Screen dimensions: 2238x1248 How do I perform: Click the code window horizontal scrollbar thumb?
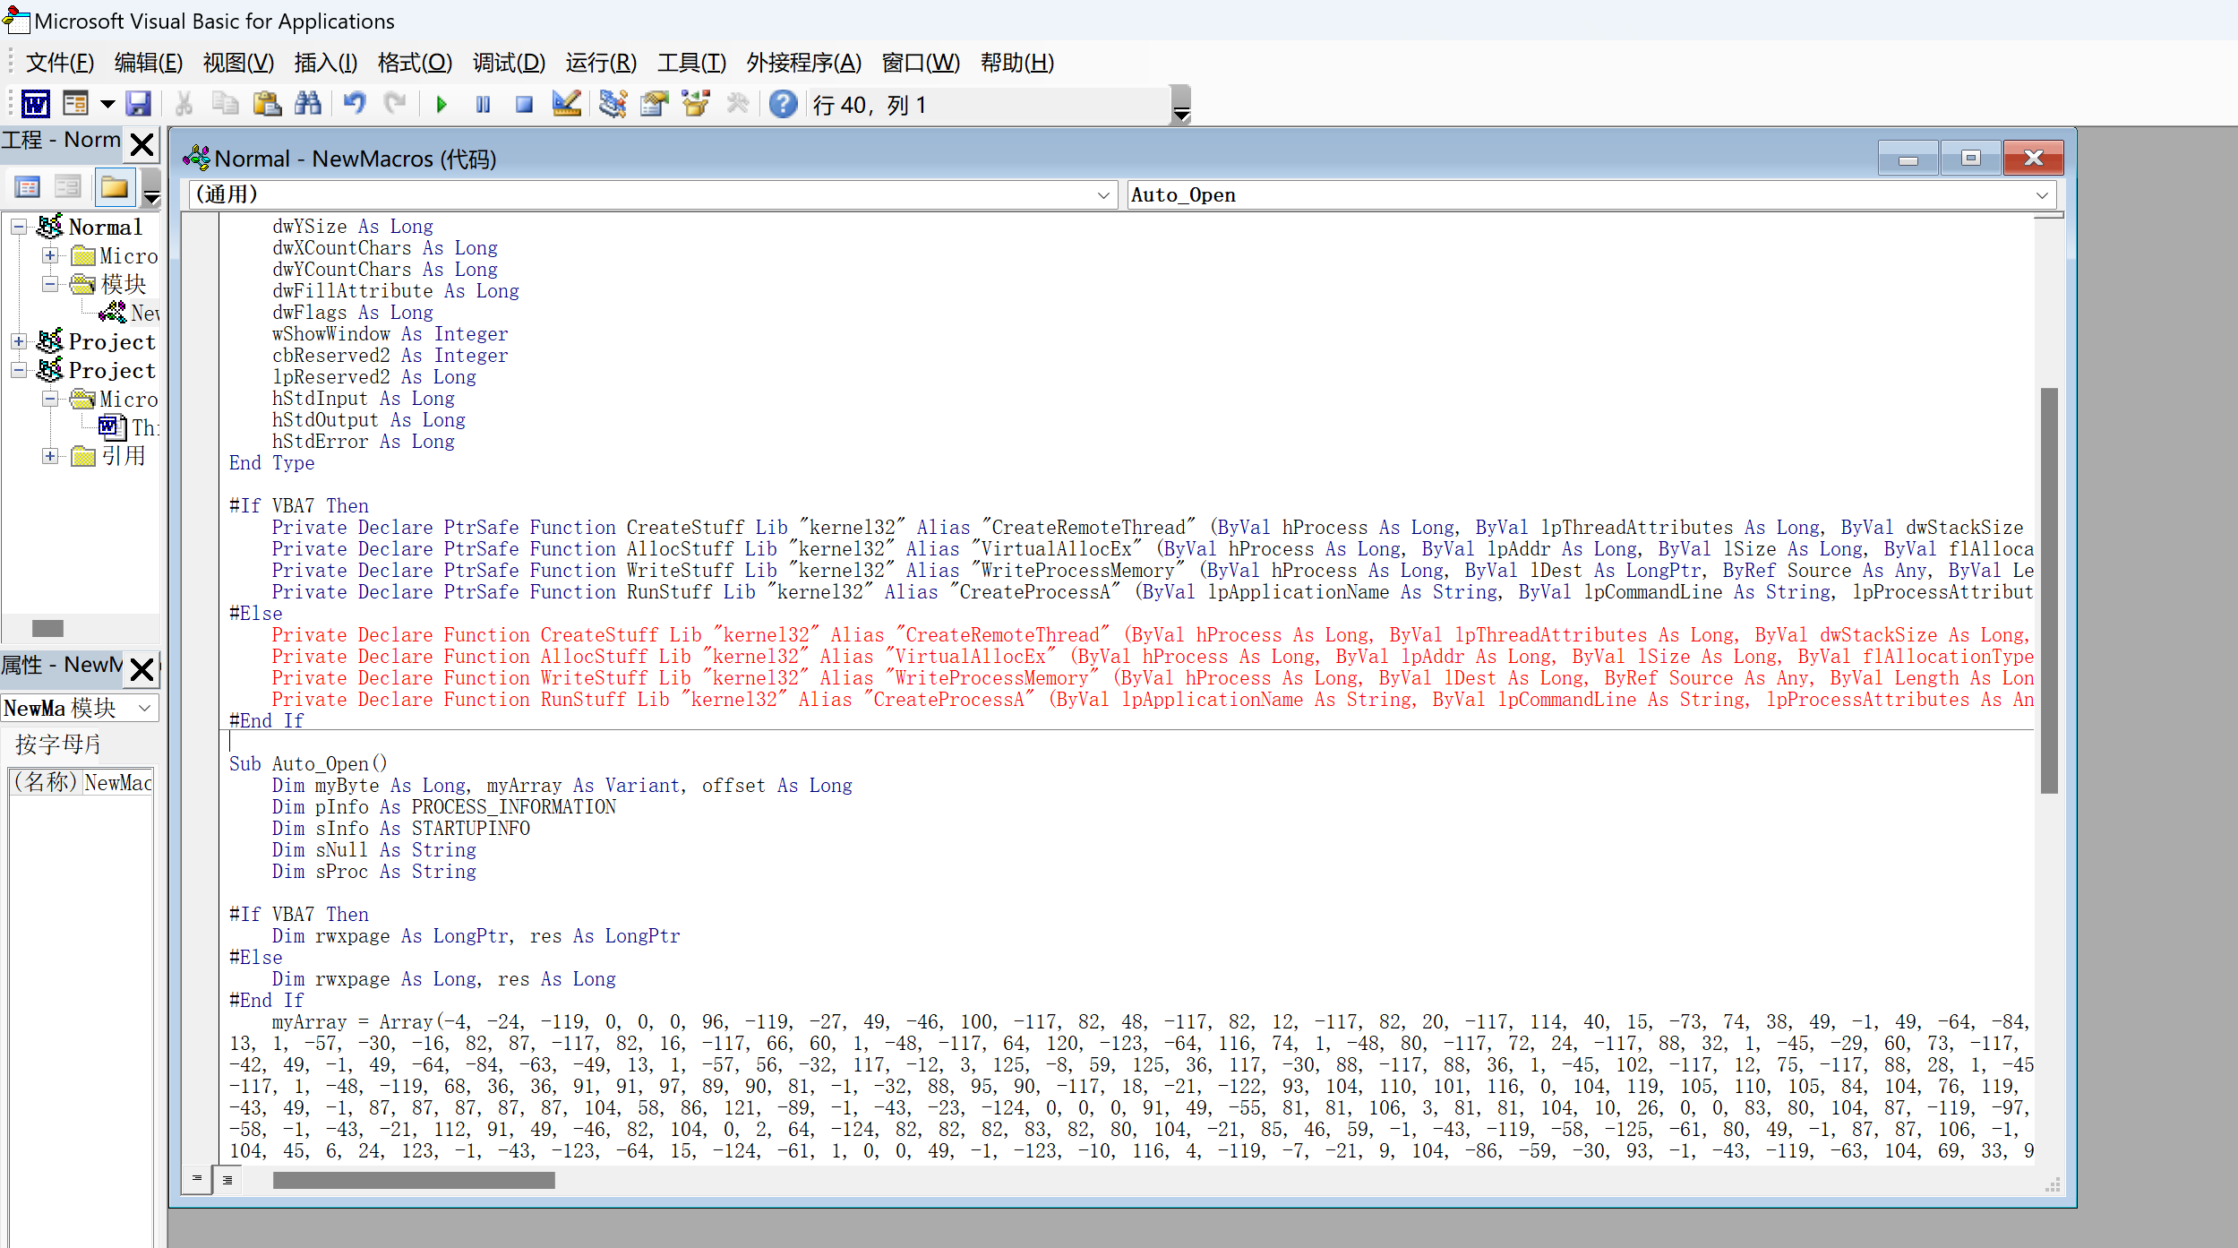click(414, 1180)
